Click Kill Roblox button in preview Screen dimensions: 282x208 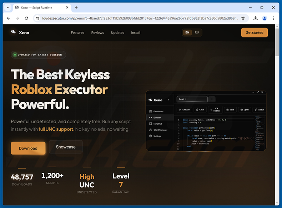pyautogui.click(x=215, y=110)
